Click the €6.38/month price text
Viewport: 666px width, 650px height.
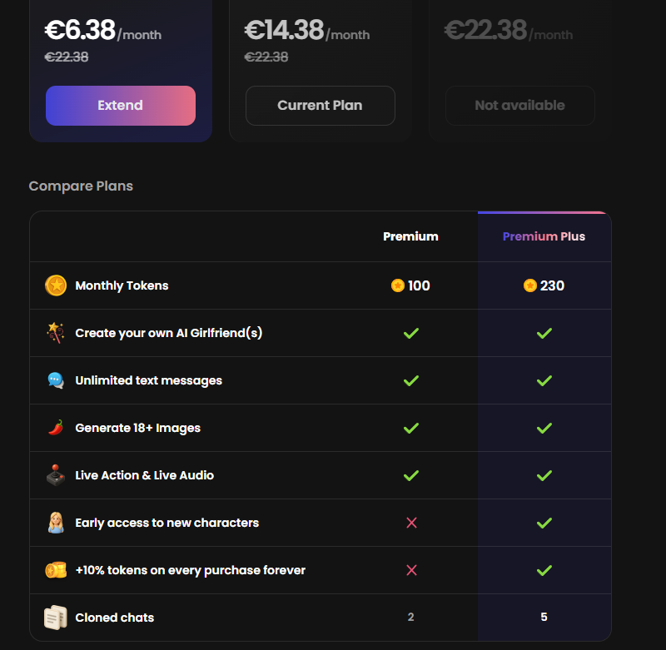(x=102, y=31)
